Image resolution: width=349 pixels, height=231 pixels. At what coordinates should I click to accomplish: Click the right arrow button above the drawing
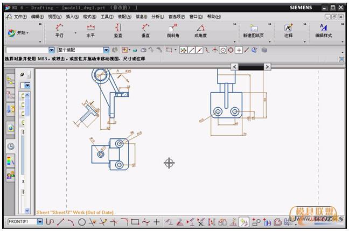coord(267,67)
